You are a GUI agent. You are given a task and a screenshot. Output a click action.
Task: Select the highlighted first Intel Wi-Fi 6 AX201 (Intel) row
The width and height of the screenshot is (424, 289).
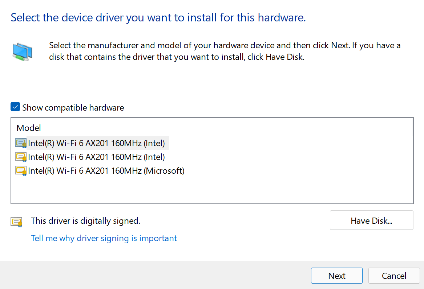click(x=92, y=143)
